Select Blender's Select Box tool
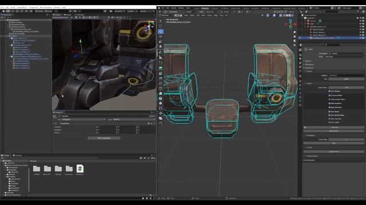366x205 pixels. pos(161,20)
